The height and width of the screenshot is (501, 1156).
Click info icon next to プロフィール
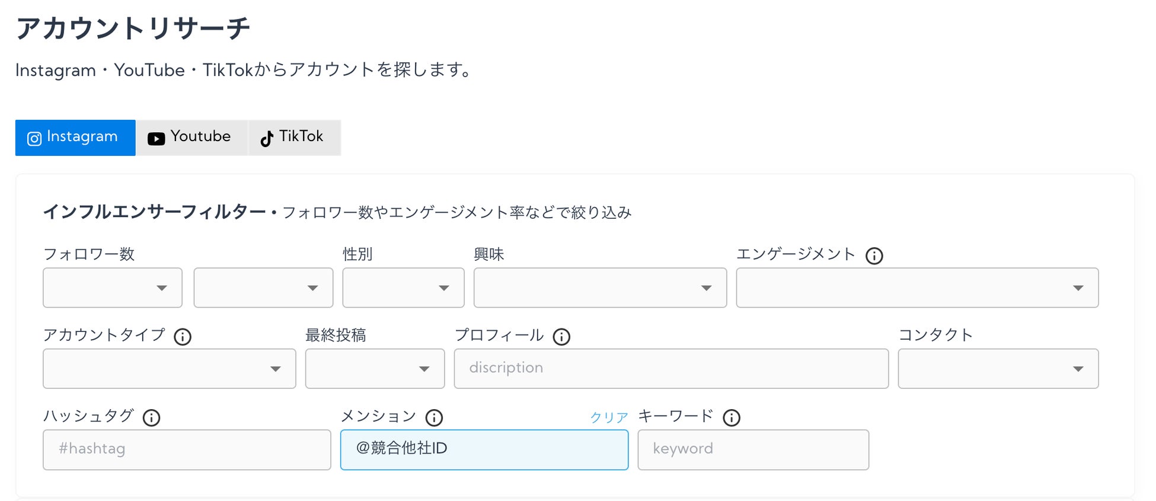[x=561, y=337]
